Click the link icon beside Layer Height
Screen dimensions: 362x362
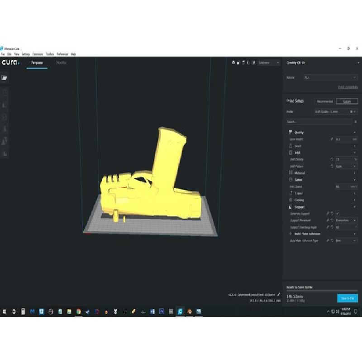click(332, 139)
